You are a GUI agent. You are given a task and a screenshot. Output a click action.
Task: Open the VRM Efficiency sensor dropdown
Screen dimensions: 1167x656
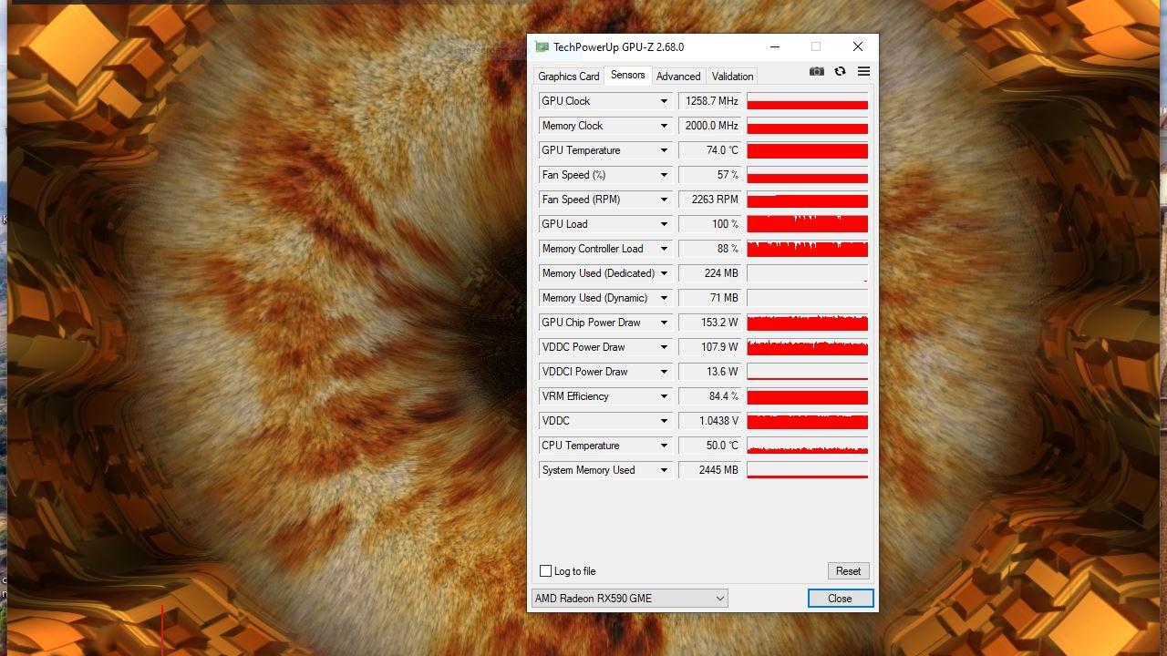tap(664, 396)
